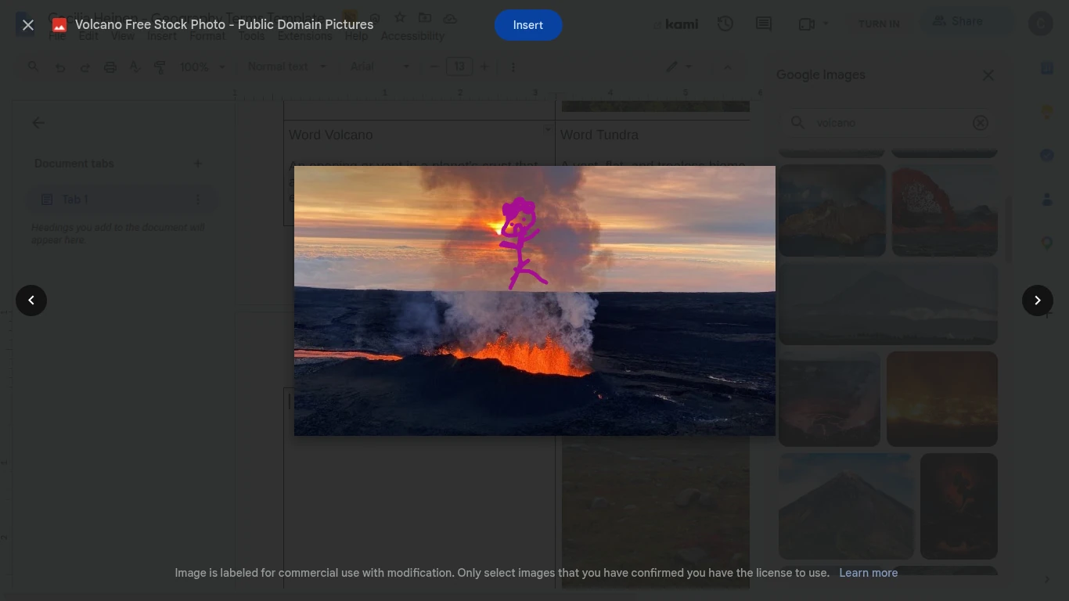Viewport: 1069px width, 601px height.
Task: Open the Arial font dropdown
Action: pyautogui.click(x=380, y=67)
